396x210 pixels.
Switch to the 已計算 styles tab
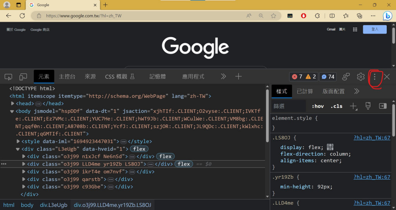305,91
